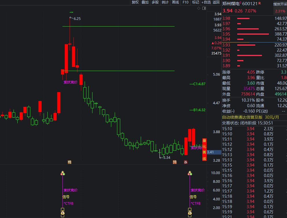Click the bid price 3.89 row
Image resolution: width=287 pixels, height=218 pixels.
pyautogui.click(x=254, y=66)
